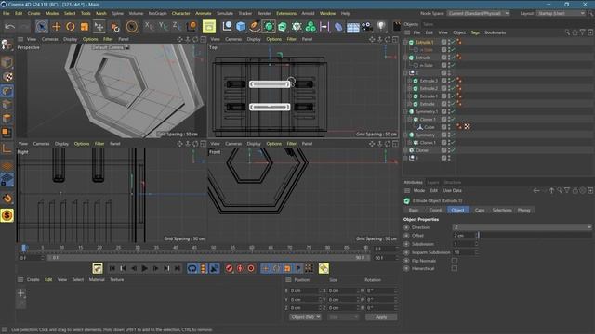Switch to the Selections tab
Viewport: 595px width, 334px height.
(502, 210)
